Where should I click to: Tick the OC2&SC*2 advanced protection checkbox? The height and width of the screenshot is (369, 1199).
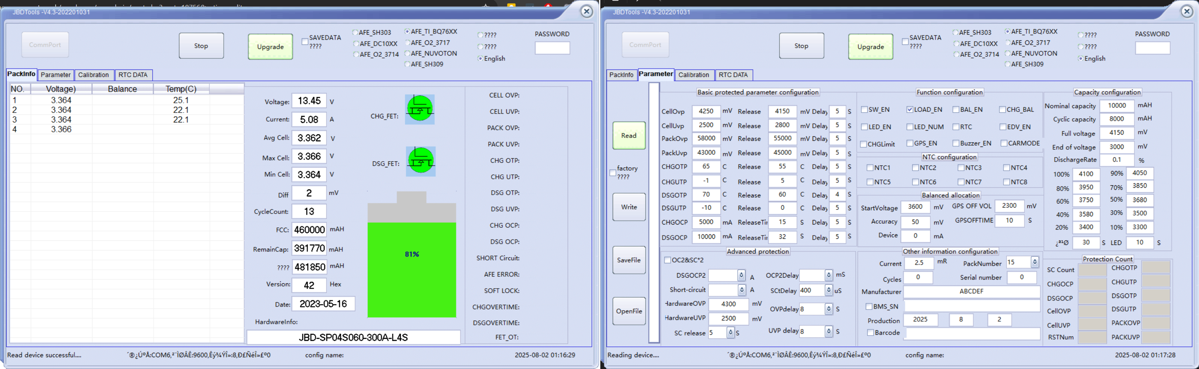(x=667, y=260)
